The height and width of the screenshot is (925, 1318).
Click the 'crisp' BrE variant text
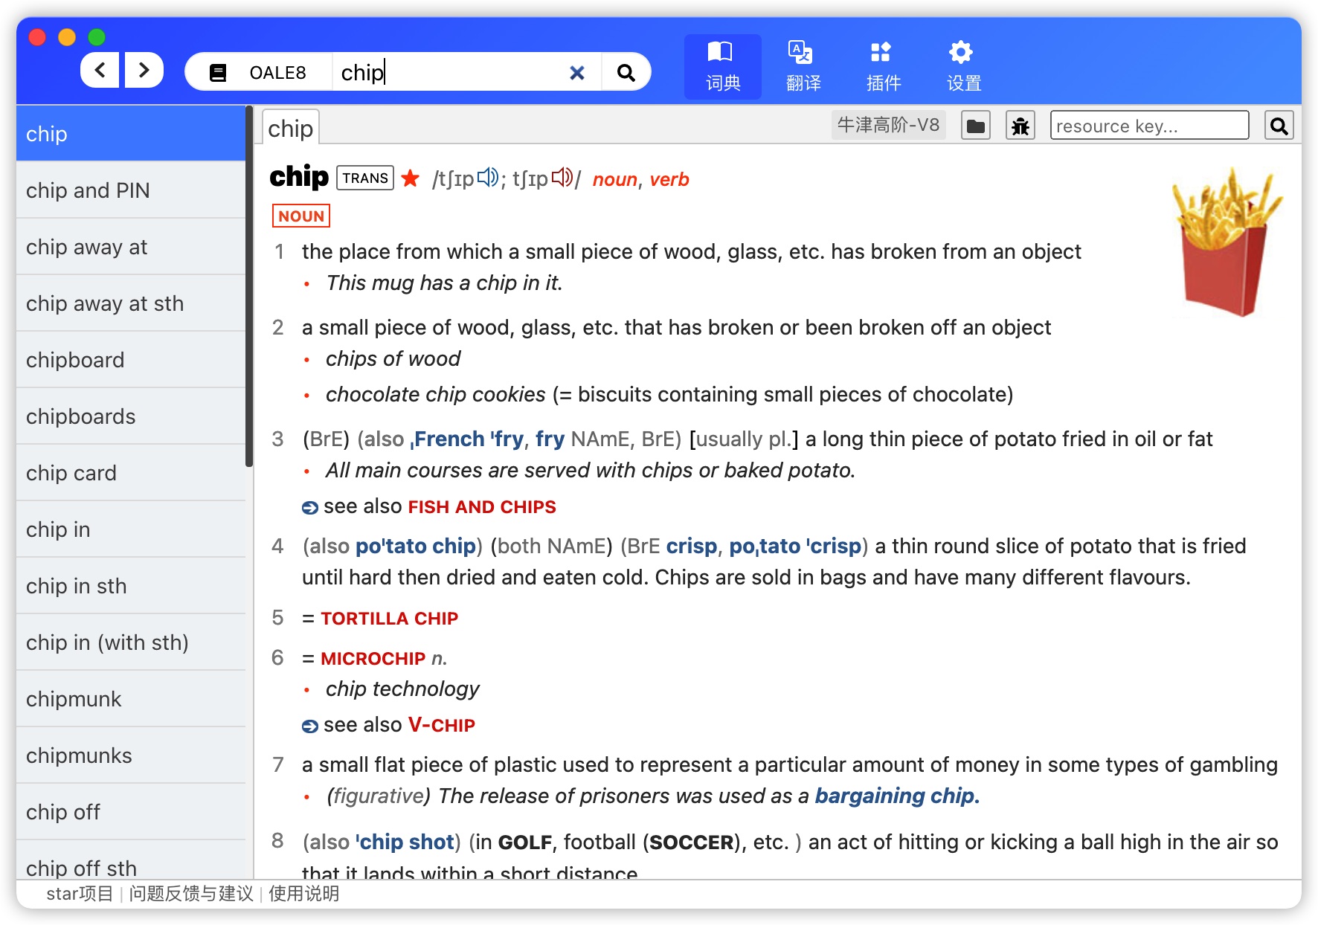click(691, 547)
